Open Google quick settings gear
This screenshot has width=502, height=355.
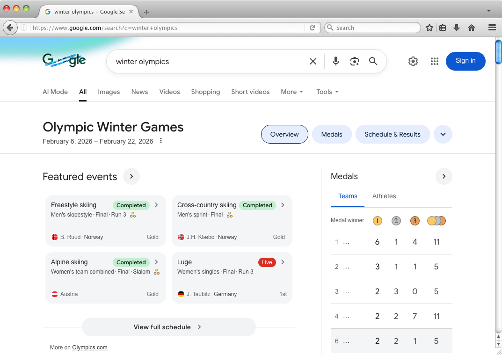click(413, 61)
